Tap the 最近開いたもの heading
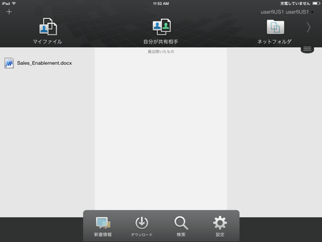 [161, 52]
